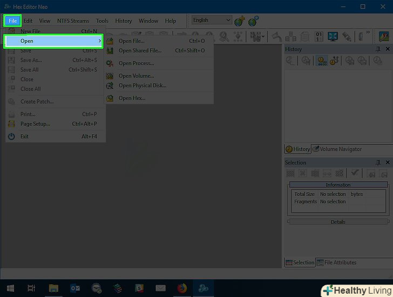393x297 pixels.
Task: Switch to the Selection tab
Action: coord(300,263)
